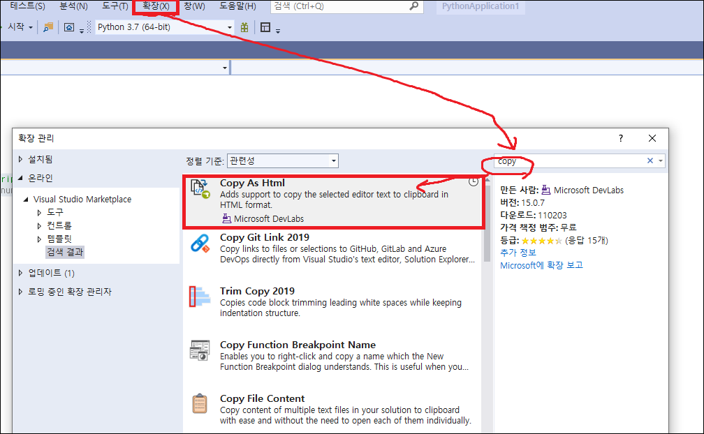Click the window layout toolbar icon

point(265,27)
